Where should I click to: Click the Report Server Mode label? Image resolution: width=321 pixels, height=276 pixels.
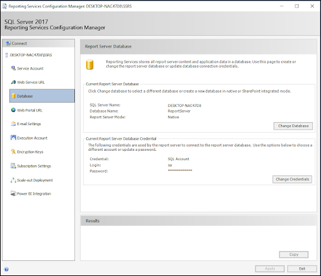pyautogui.click(x=107, y=117)
